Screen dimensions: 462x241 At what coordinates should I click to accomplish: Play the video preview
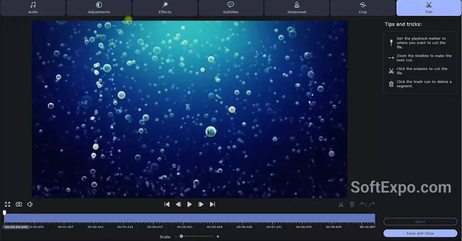coord(189,204)
